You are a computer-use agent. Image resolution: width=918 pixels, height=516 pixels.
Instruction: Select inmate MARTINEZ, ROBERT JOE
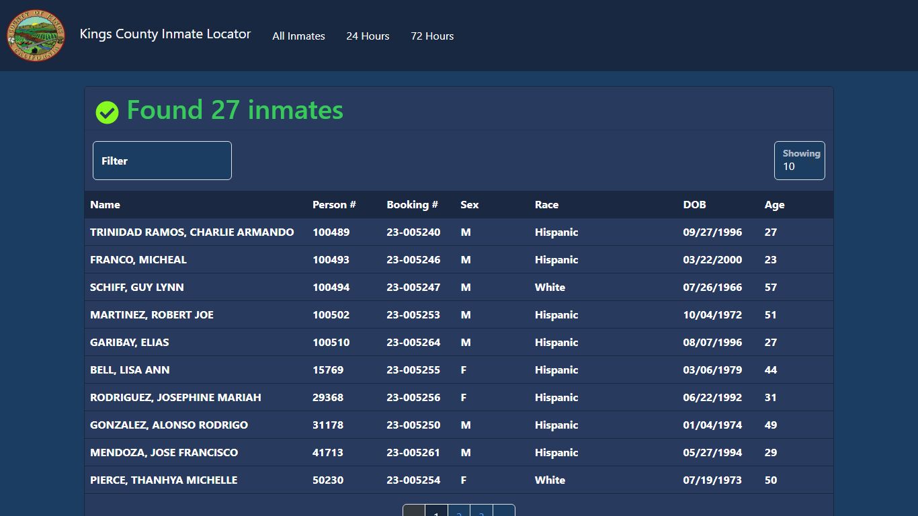click(x=152, y=315)
